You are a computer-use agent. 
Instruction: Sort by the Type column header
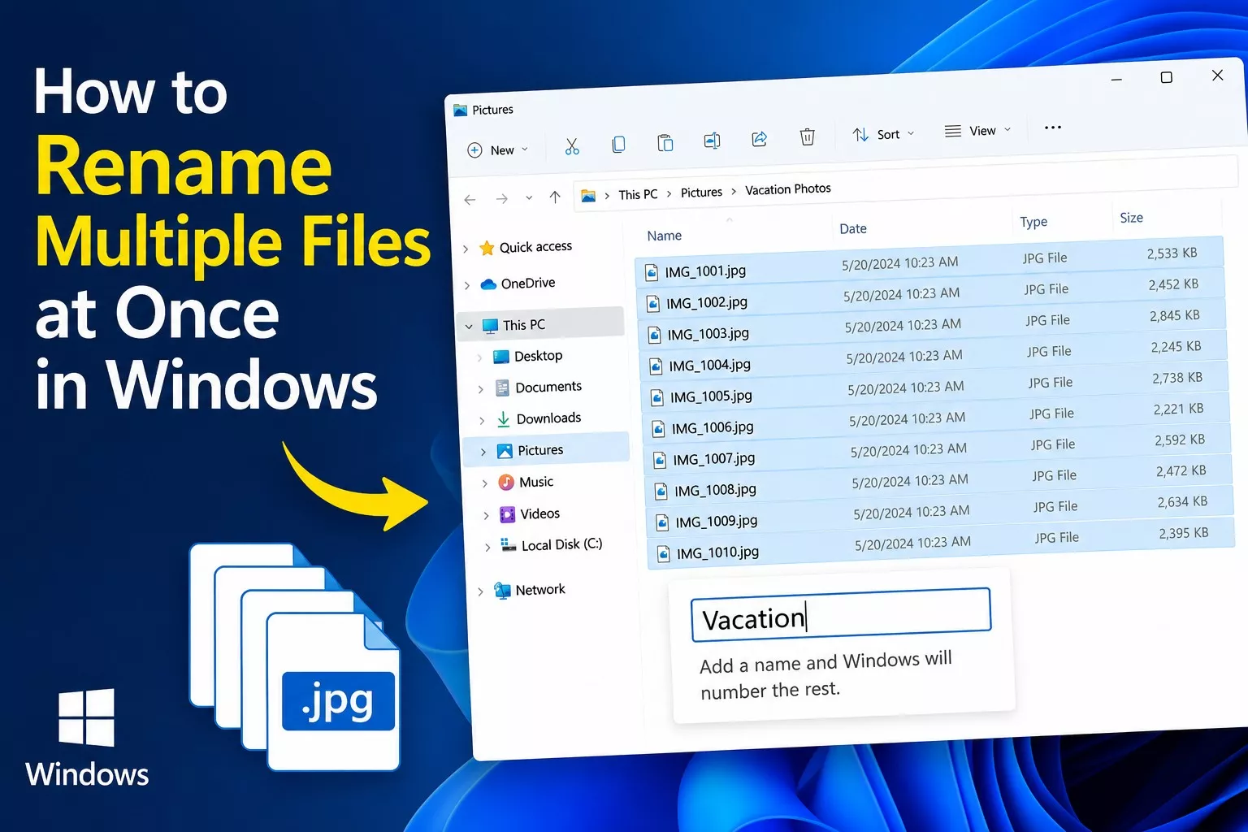pyautogui.click(x=1033, y=222)
